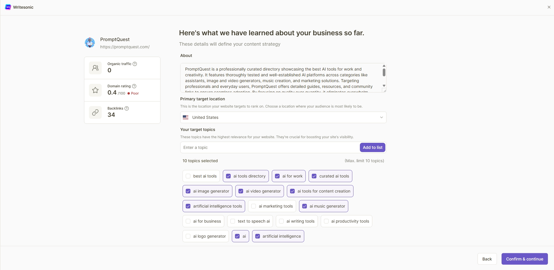Click the Domain rating help icon
The image size is (554, 270).
tap(134, 86)
